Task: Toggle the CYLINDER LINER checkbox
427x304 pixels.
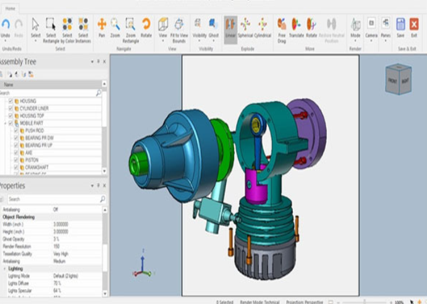Action: 11,108
